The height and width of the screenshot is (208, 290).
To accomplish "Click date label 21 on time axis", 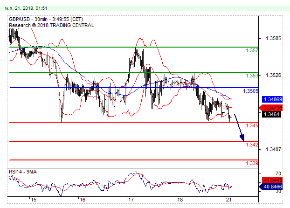I will (228, 200).
